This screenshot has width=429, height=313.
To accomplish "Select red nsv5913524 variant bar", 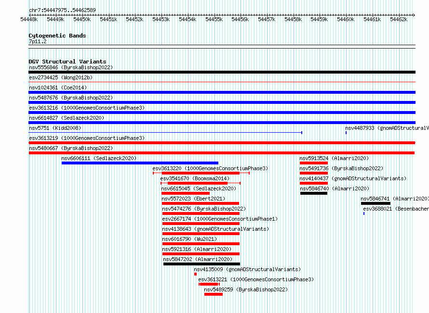I will click(314, 163).
